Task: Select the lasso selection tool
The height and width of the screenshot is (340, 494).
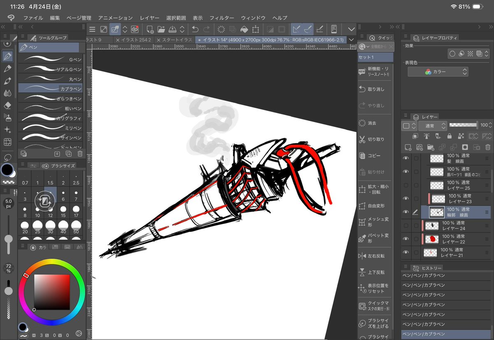Action: tap(7, 157)
